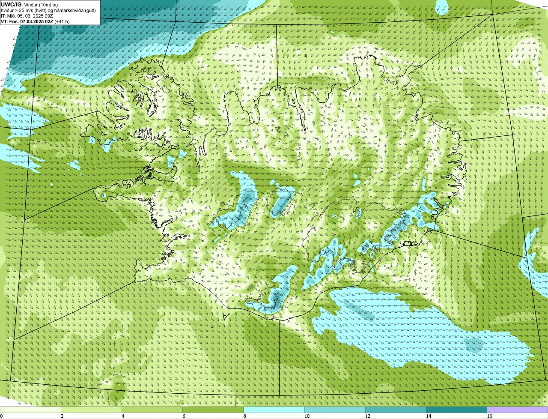The height and width of the screenshot is (419, 548).
Task: Click the legend label '10'
Action: tap(306, 416)
